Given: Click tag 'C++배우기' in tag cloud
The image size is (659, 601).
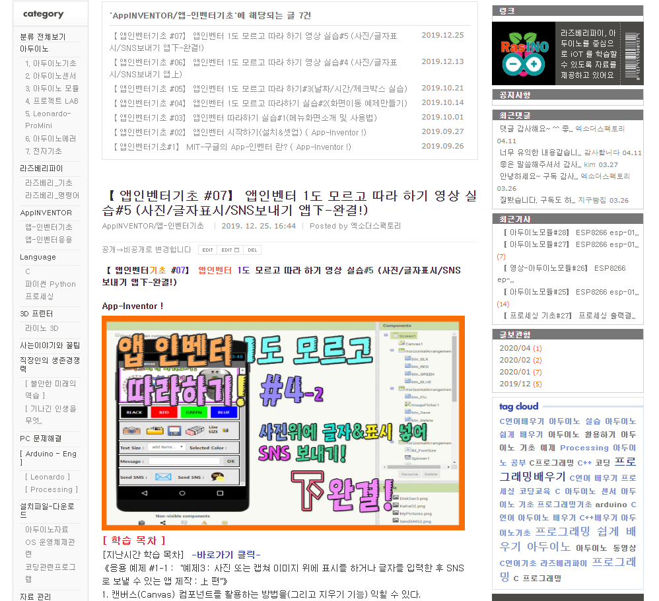Looking at the screenshot, I should 598,518.
